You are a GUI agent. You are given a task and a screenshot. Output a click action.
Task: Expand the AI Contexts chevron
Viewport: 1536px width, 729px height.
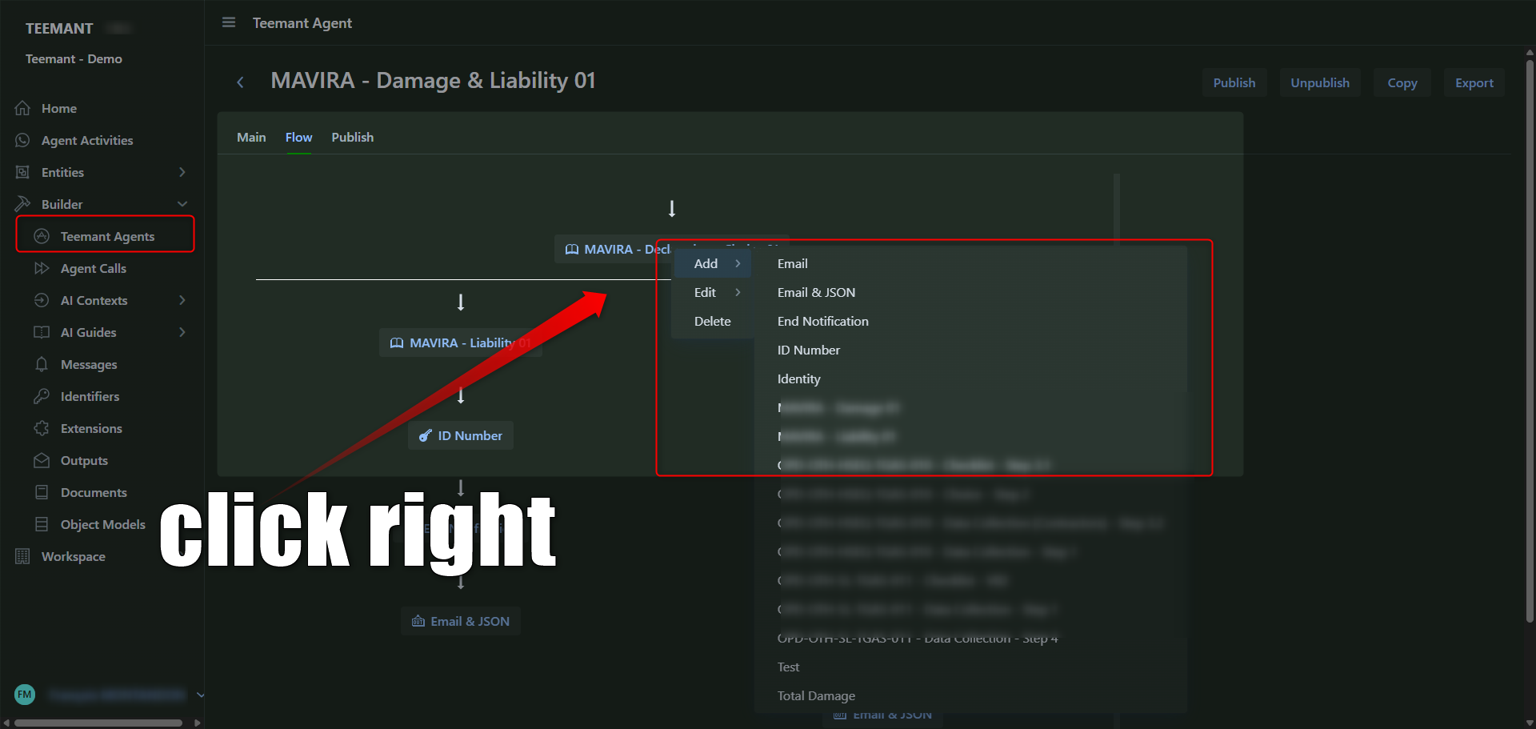point(182,300)
